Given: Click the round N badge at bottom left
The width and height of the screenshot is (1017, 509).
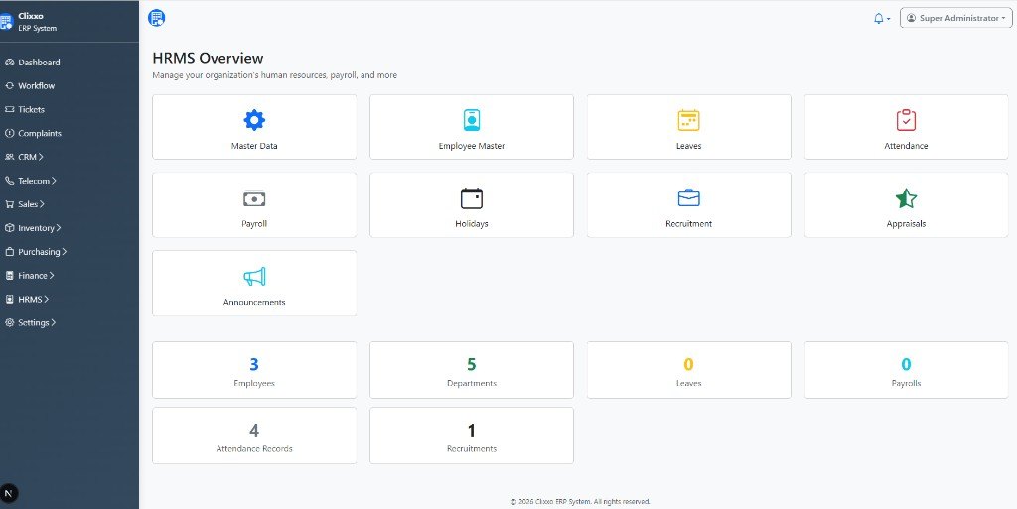Looking at the screenshot, I should click(8, 493).
